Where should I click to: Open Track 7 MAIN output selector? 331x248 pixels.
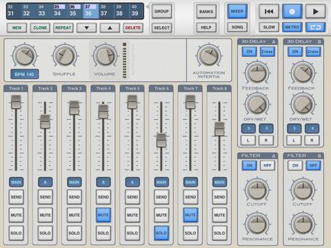[x=190, y=182]
